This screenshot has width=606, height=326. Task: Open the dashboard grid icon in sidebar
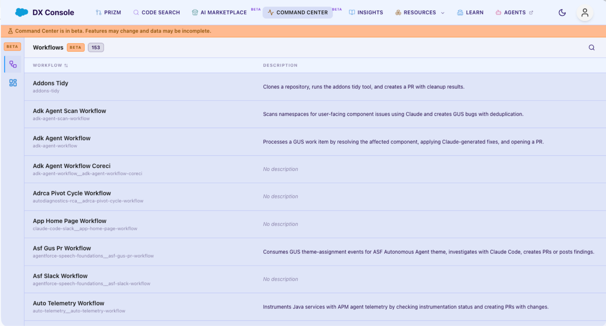(x=13, y=83)
